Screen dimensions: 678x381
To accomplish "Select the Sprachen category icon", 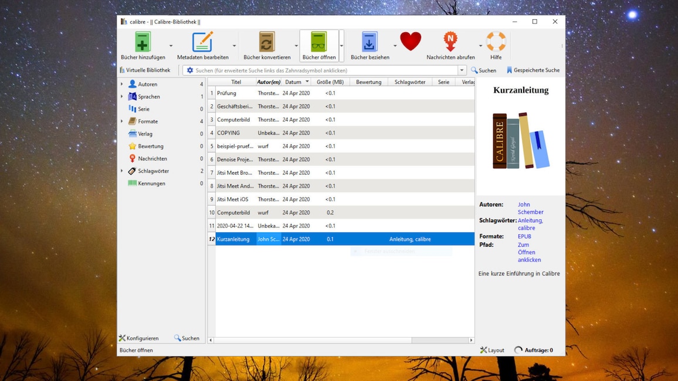I will [x=133, y=96].
